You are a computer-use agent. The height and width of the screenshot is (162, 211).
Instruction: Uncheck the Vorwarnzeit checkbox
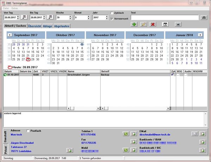pyautogui.click(x=112, y=18)
